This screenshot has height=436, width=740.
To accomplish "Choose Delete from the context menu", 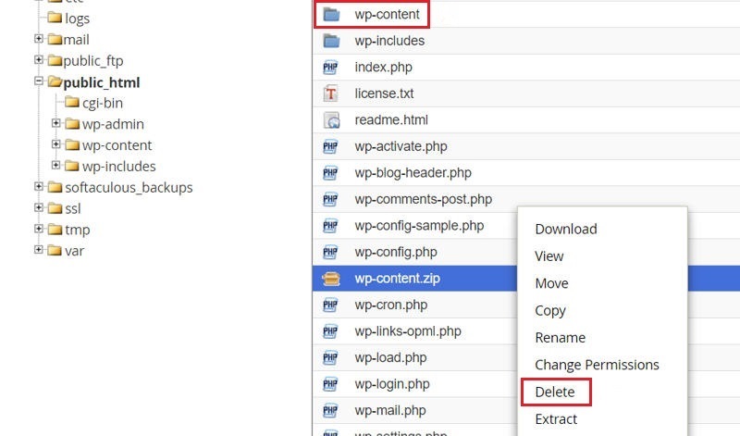I will click(555, 392).
